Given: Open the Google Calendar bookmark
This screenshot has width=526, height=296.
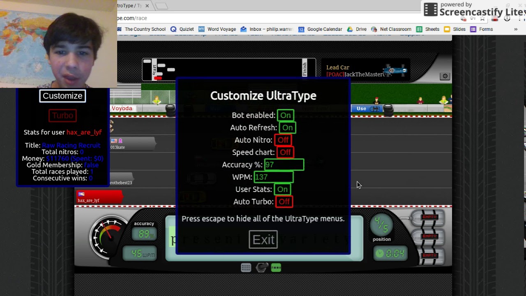Looking at the screenshot, I should [x=320, y=29].
